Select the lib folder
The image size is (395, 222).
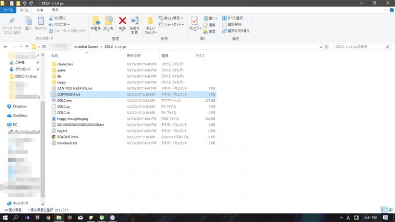tap(59, 76)
